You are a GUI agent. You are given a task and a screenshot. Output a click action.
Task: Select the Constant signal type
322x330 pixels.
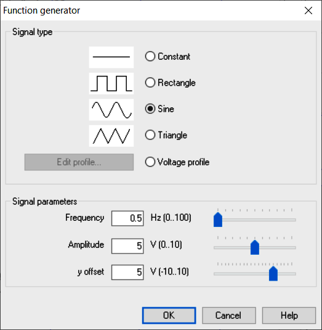(x=167, y=56)
